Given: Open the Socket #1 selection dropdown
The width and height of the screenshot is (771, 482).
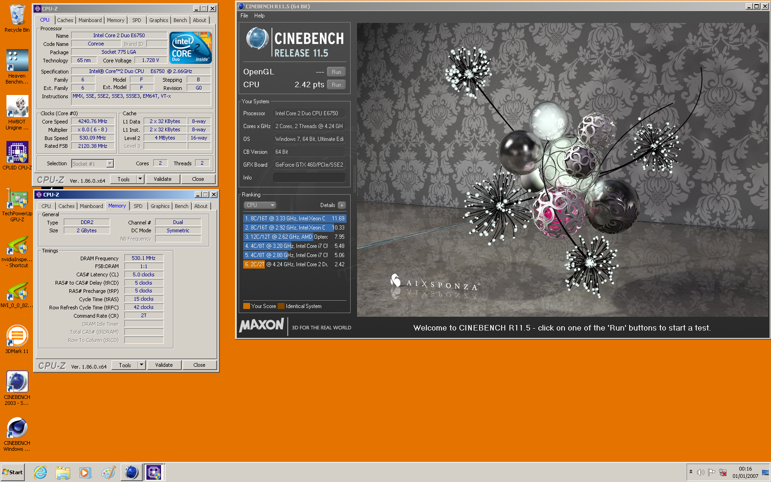Looking at the screenshot, I should pyautogui.click(x=93, y=163).
